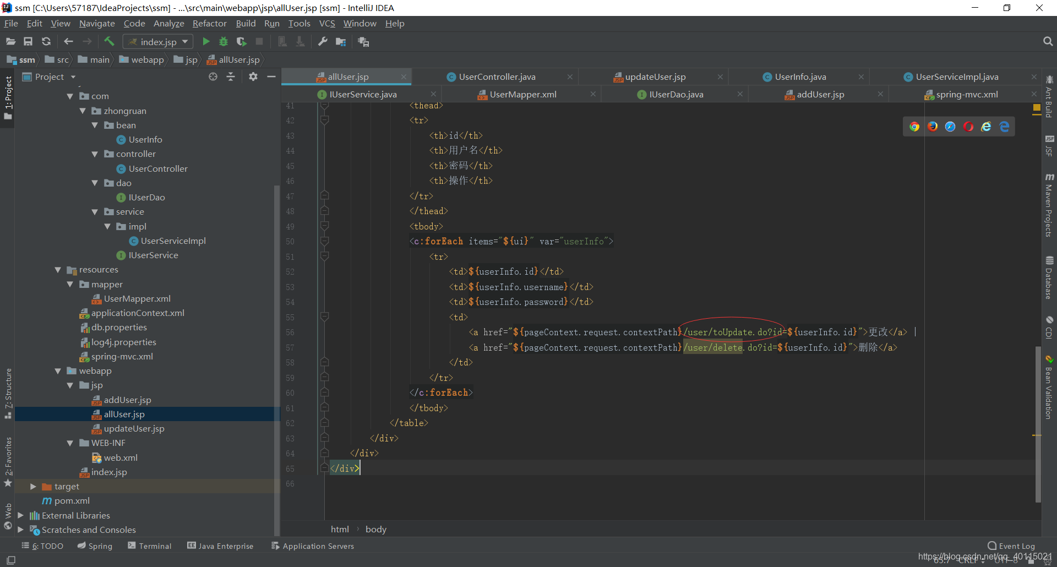Screen dimensions: 1057x567
Task: Toggle tool window quick-access icon bottom left
Action: coord(10,560)
